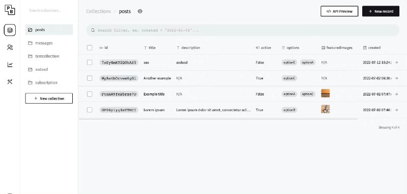Select the subscription collection
This screenshot has width=407, height=194.
click(49, 83)
